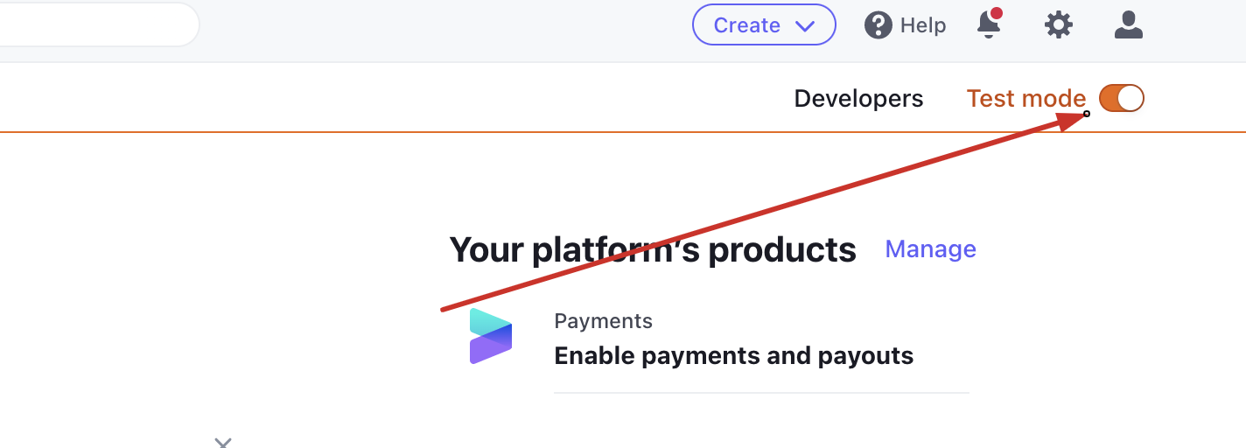Open the Create button menu
The width and height of the screenshot is (1246, 448).
click(x=764, y=25)
